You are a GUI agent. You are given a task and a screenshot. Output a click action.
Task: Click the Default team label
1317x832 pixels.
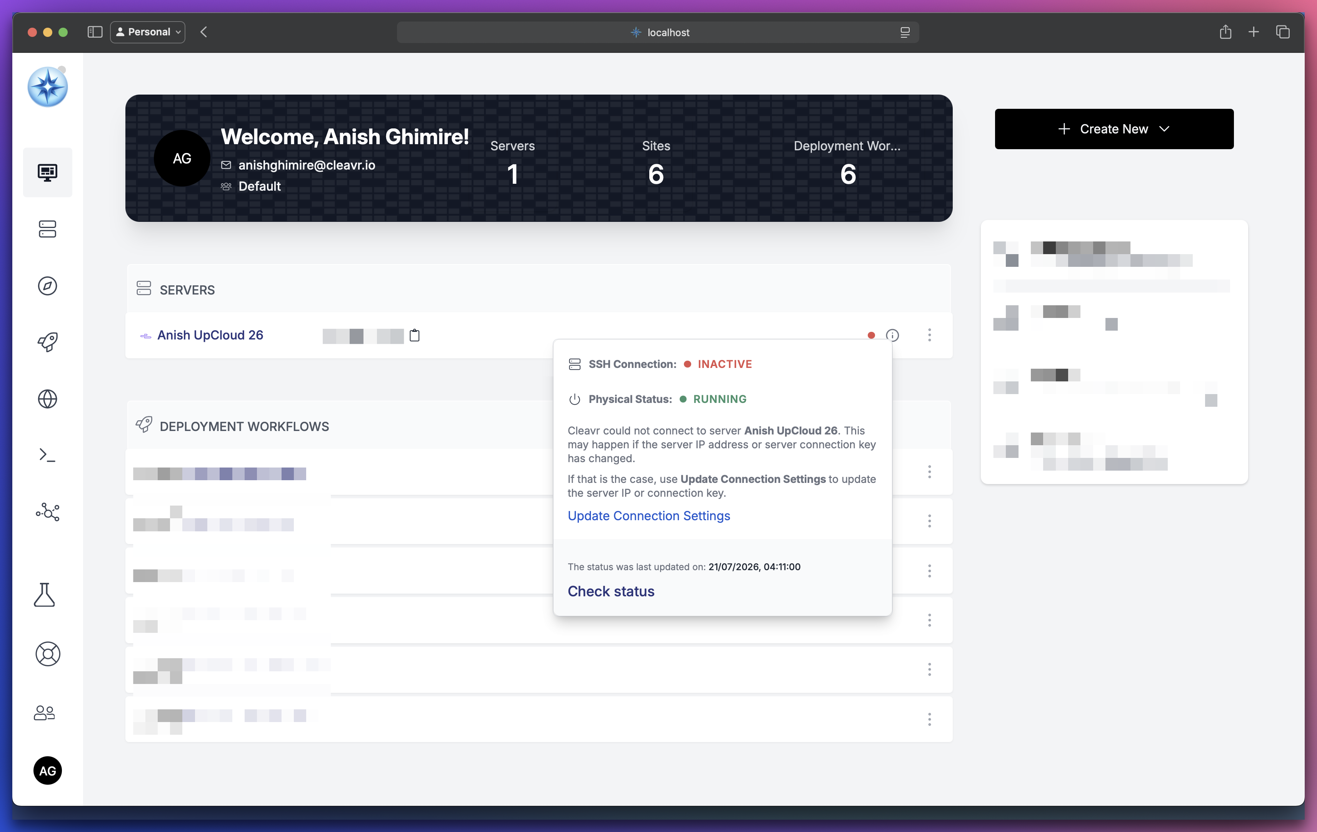[x=259, y=186]
